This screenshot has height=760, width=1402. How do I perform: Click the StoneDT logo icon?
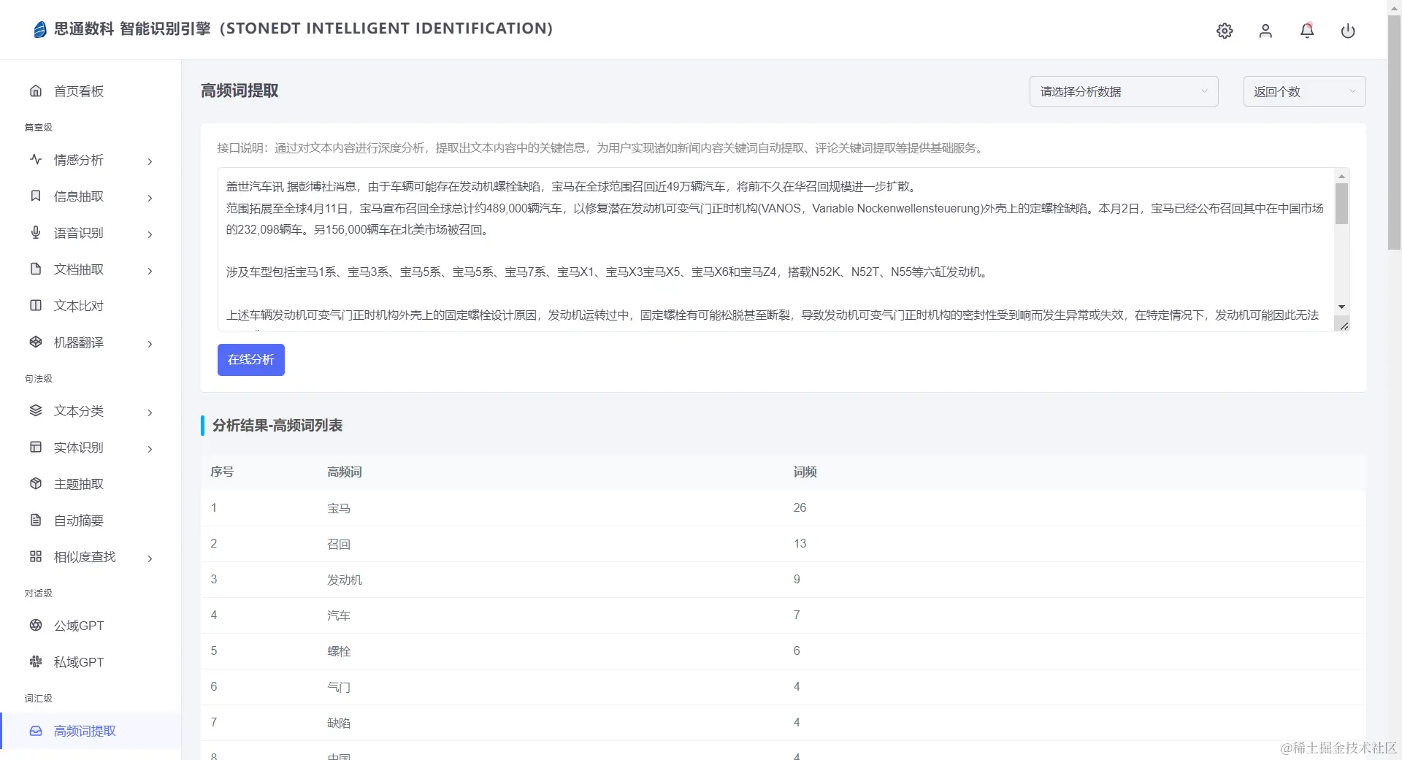(x=40, y=29)
